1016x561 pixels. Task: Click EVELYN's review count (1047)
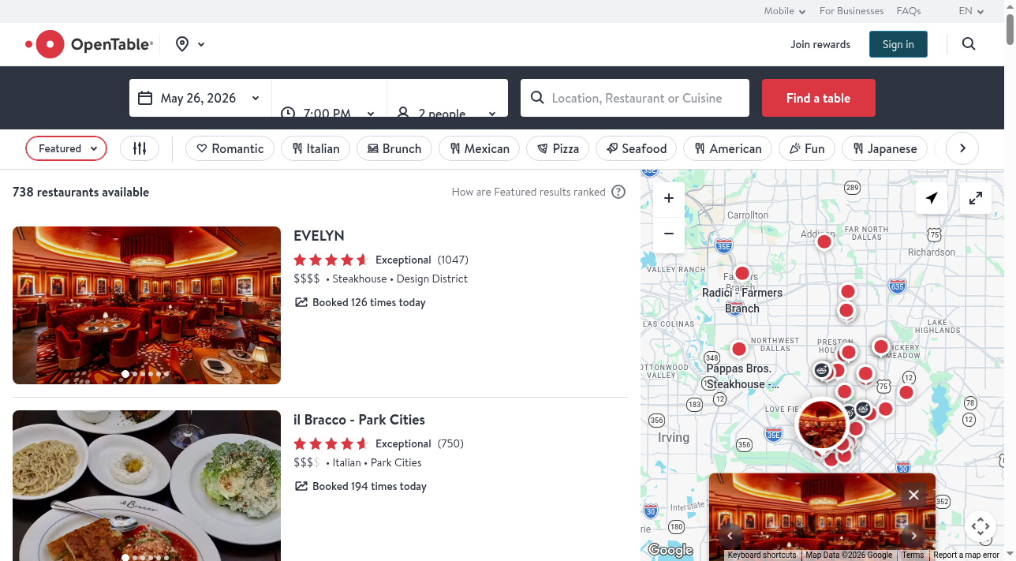tap(453, 260)
